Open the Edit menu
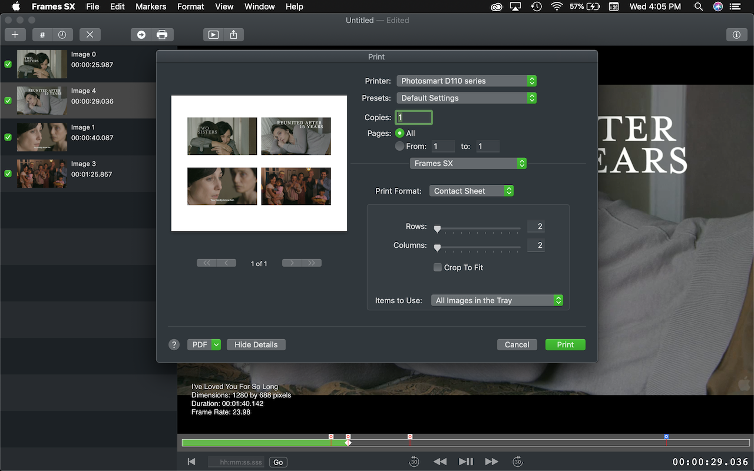754x471 pixels. (x=117, y=6)
